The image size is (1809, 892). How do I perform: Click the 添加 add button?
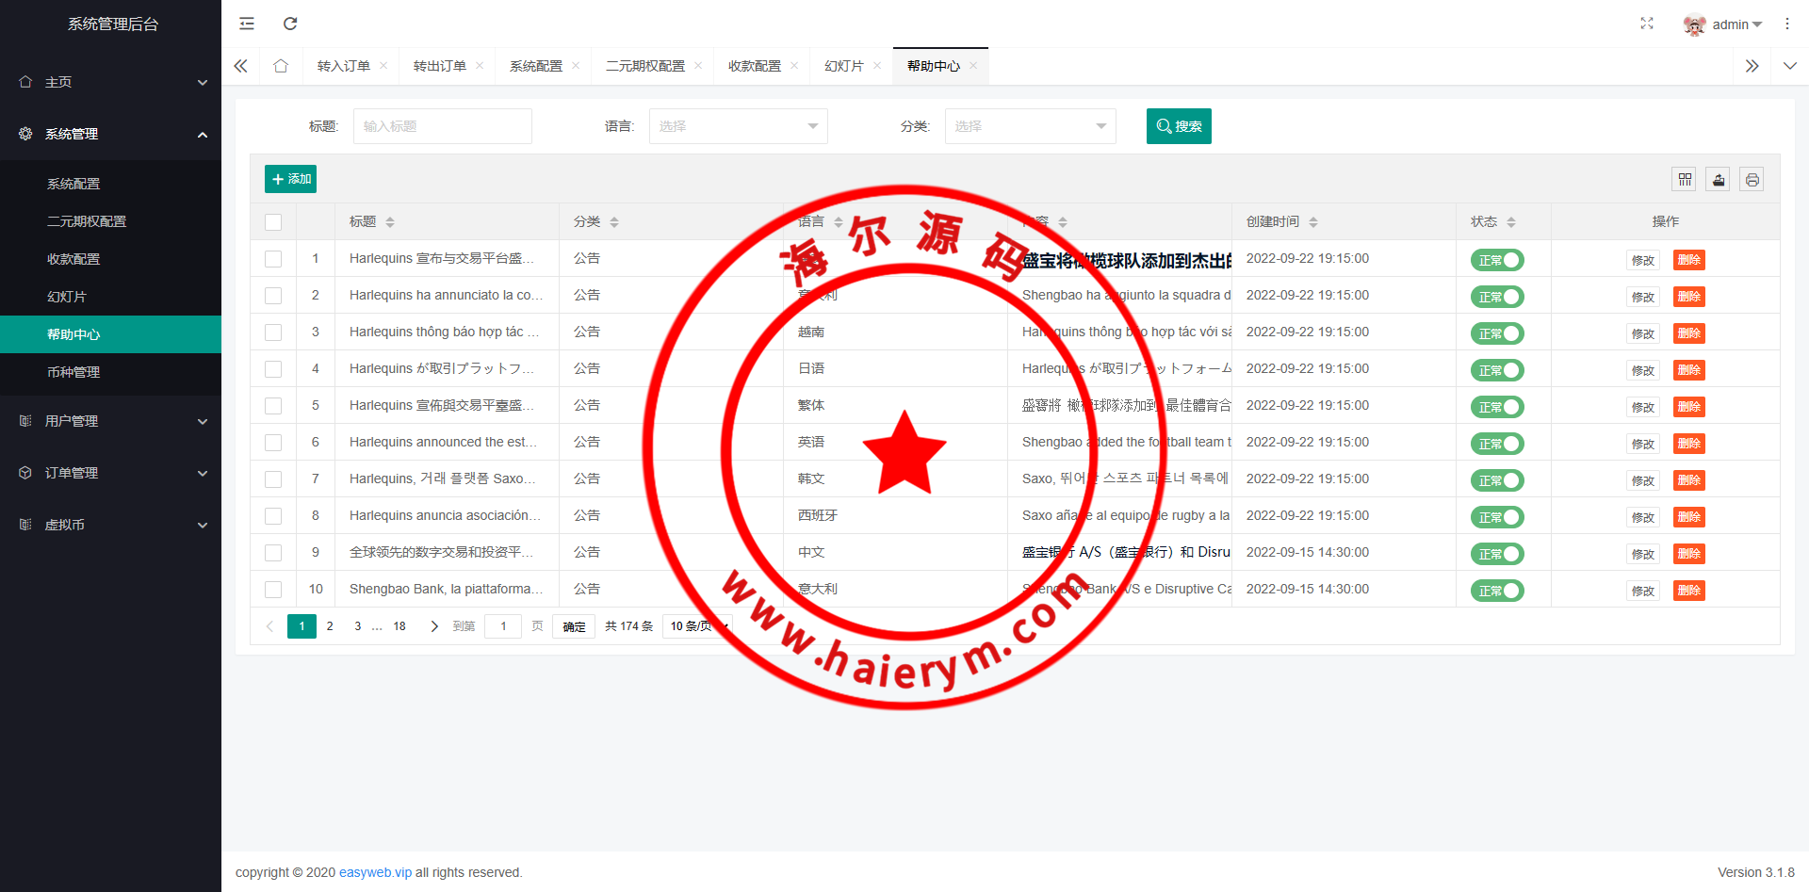(x=290, y=179)
